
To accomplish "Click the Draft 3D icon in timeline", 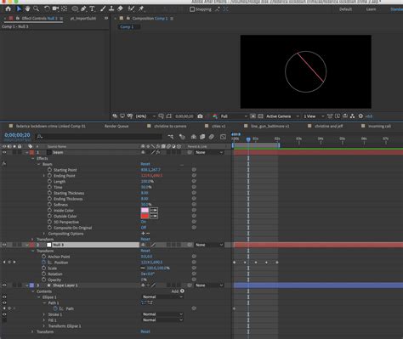I will [182, 137].
